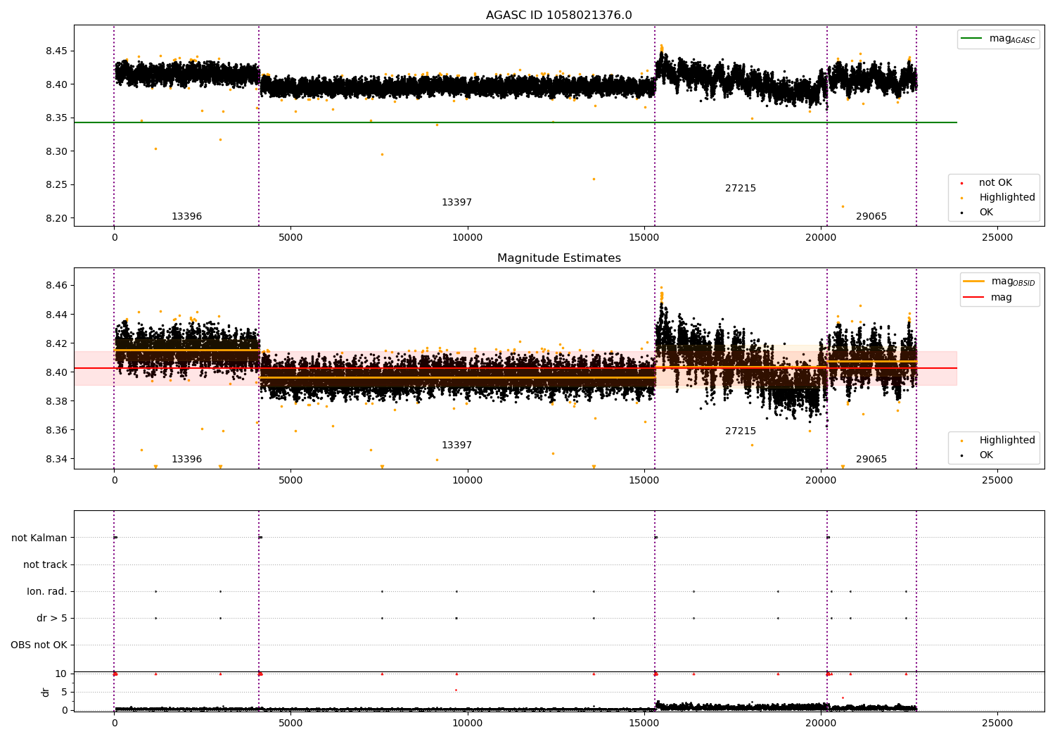
Task: Click x-axis tick 15000 under Magnitude Estimates plot
Action: tap(644, 480)
